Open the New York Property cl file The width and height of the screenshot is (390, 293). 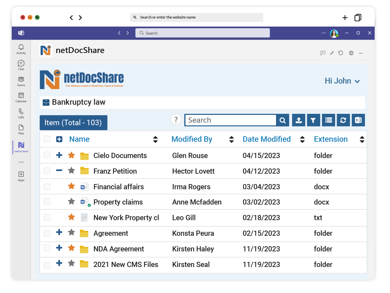tap(126, 218)
